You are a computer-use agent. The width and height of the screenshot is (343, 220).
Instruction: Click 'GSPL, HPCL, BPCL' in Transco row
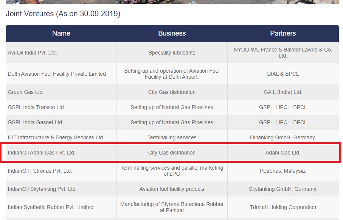coord(283,107)
